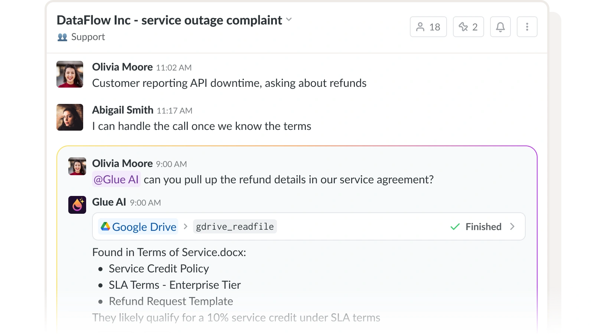
Task: Select the Refund Request Template item
Action: 171,301
